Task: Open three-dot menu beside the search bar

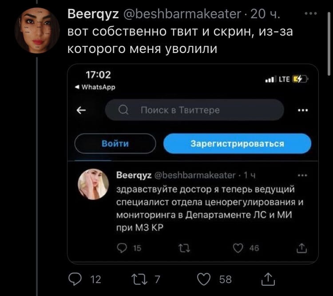Action: 303,110
